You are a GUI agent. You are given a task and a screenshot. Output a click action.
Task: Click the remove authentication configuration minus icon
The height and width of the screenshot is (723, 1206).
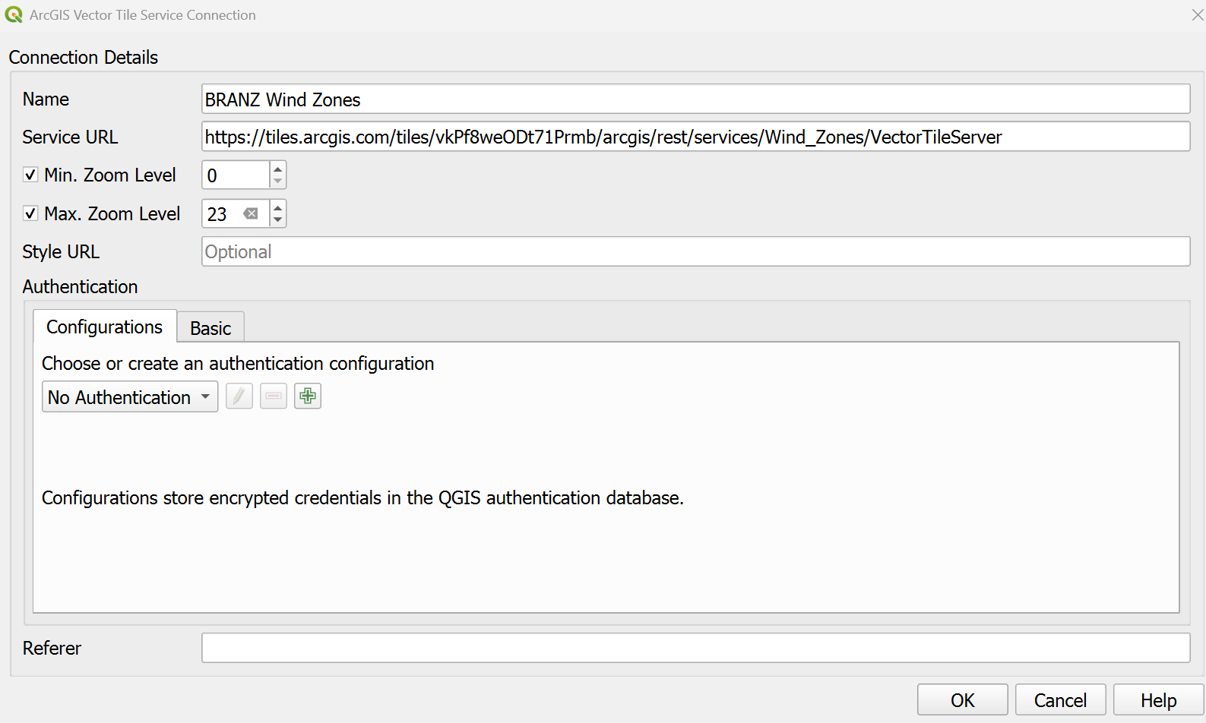(274, 396)
